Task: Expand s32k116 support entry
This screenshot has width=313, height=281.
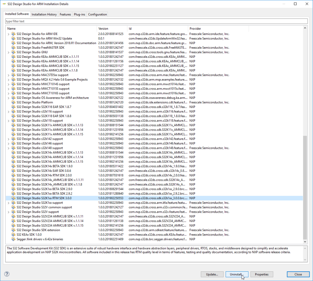Action: 8,112
